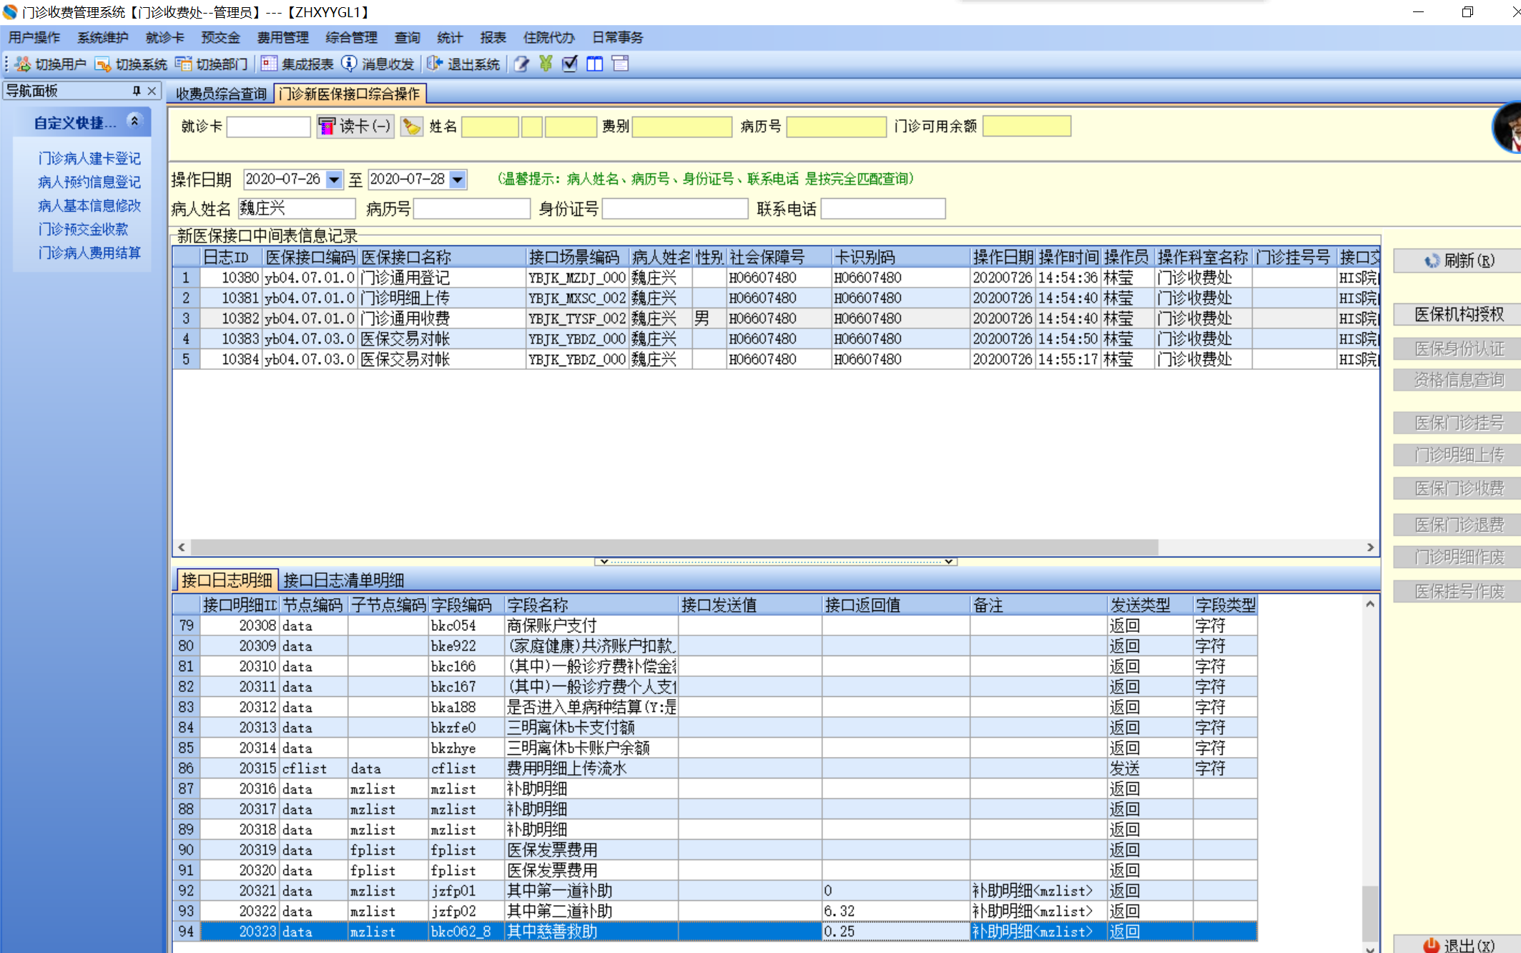Image resolution: width=1521 pixels, height=953 pixels.
Task: Collapse the 自定义快捷 shortcut group
Action: [134, 121]
